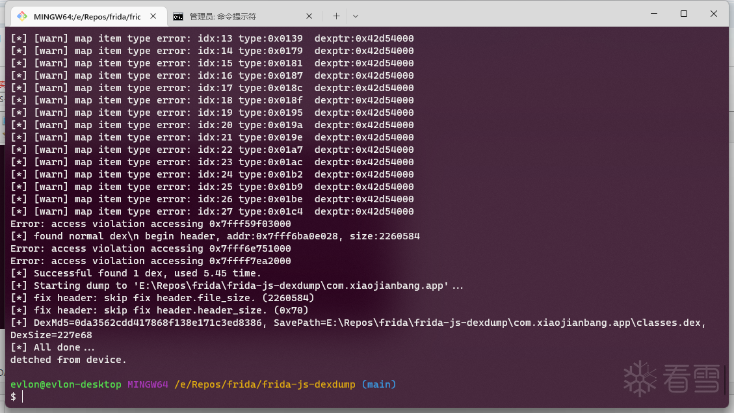Open a new terminal tab with the plus button
The image size is (734, 413).
click(336, 16)
